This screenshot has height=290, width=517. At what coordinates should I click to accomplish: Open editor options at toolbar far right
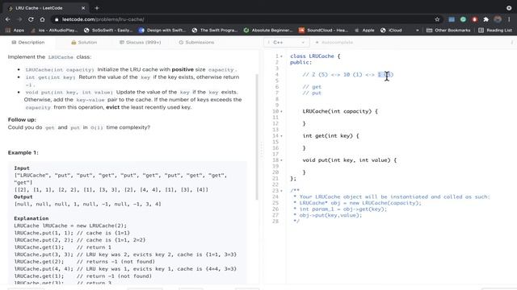[511, 43]
